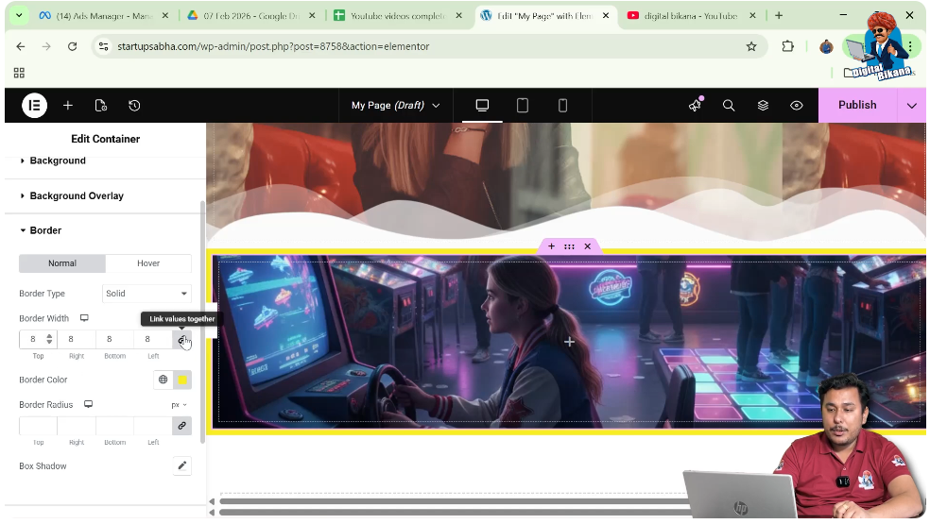Open the Publish options arrow
The width and height of the screenshot is (930, 524).
click(x=911, y=106)
